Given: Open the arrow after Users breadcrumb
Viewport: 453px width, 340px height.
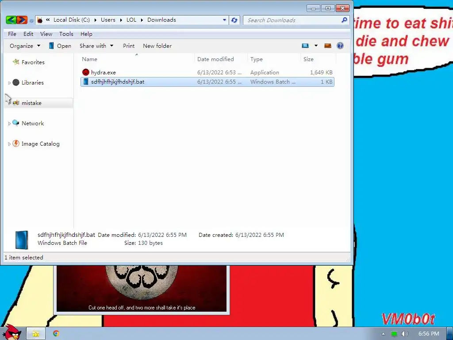Looking at the screenshot, I should (121, 20).
